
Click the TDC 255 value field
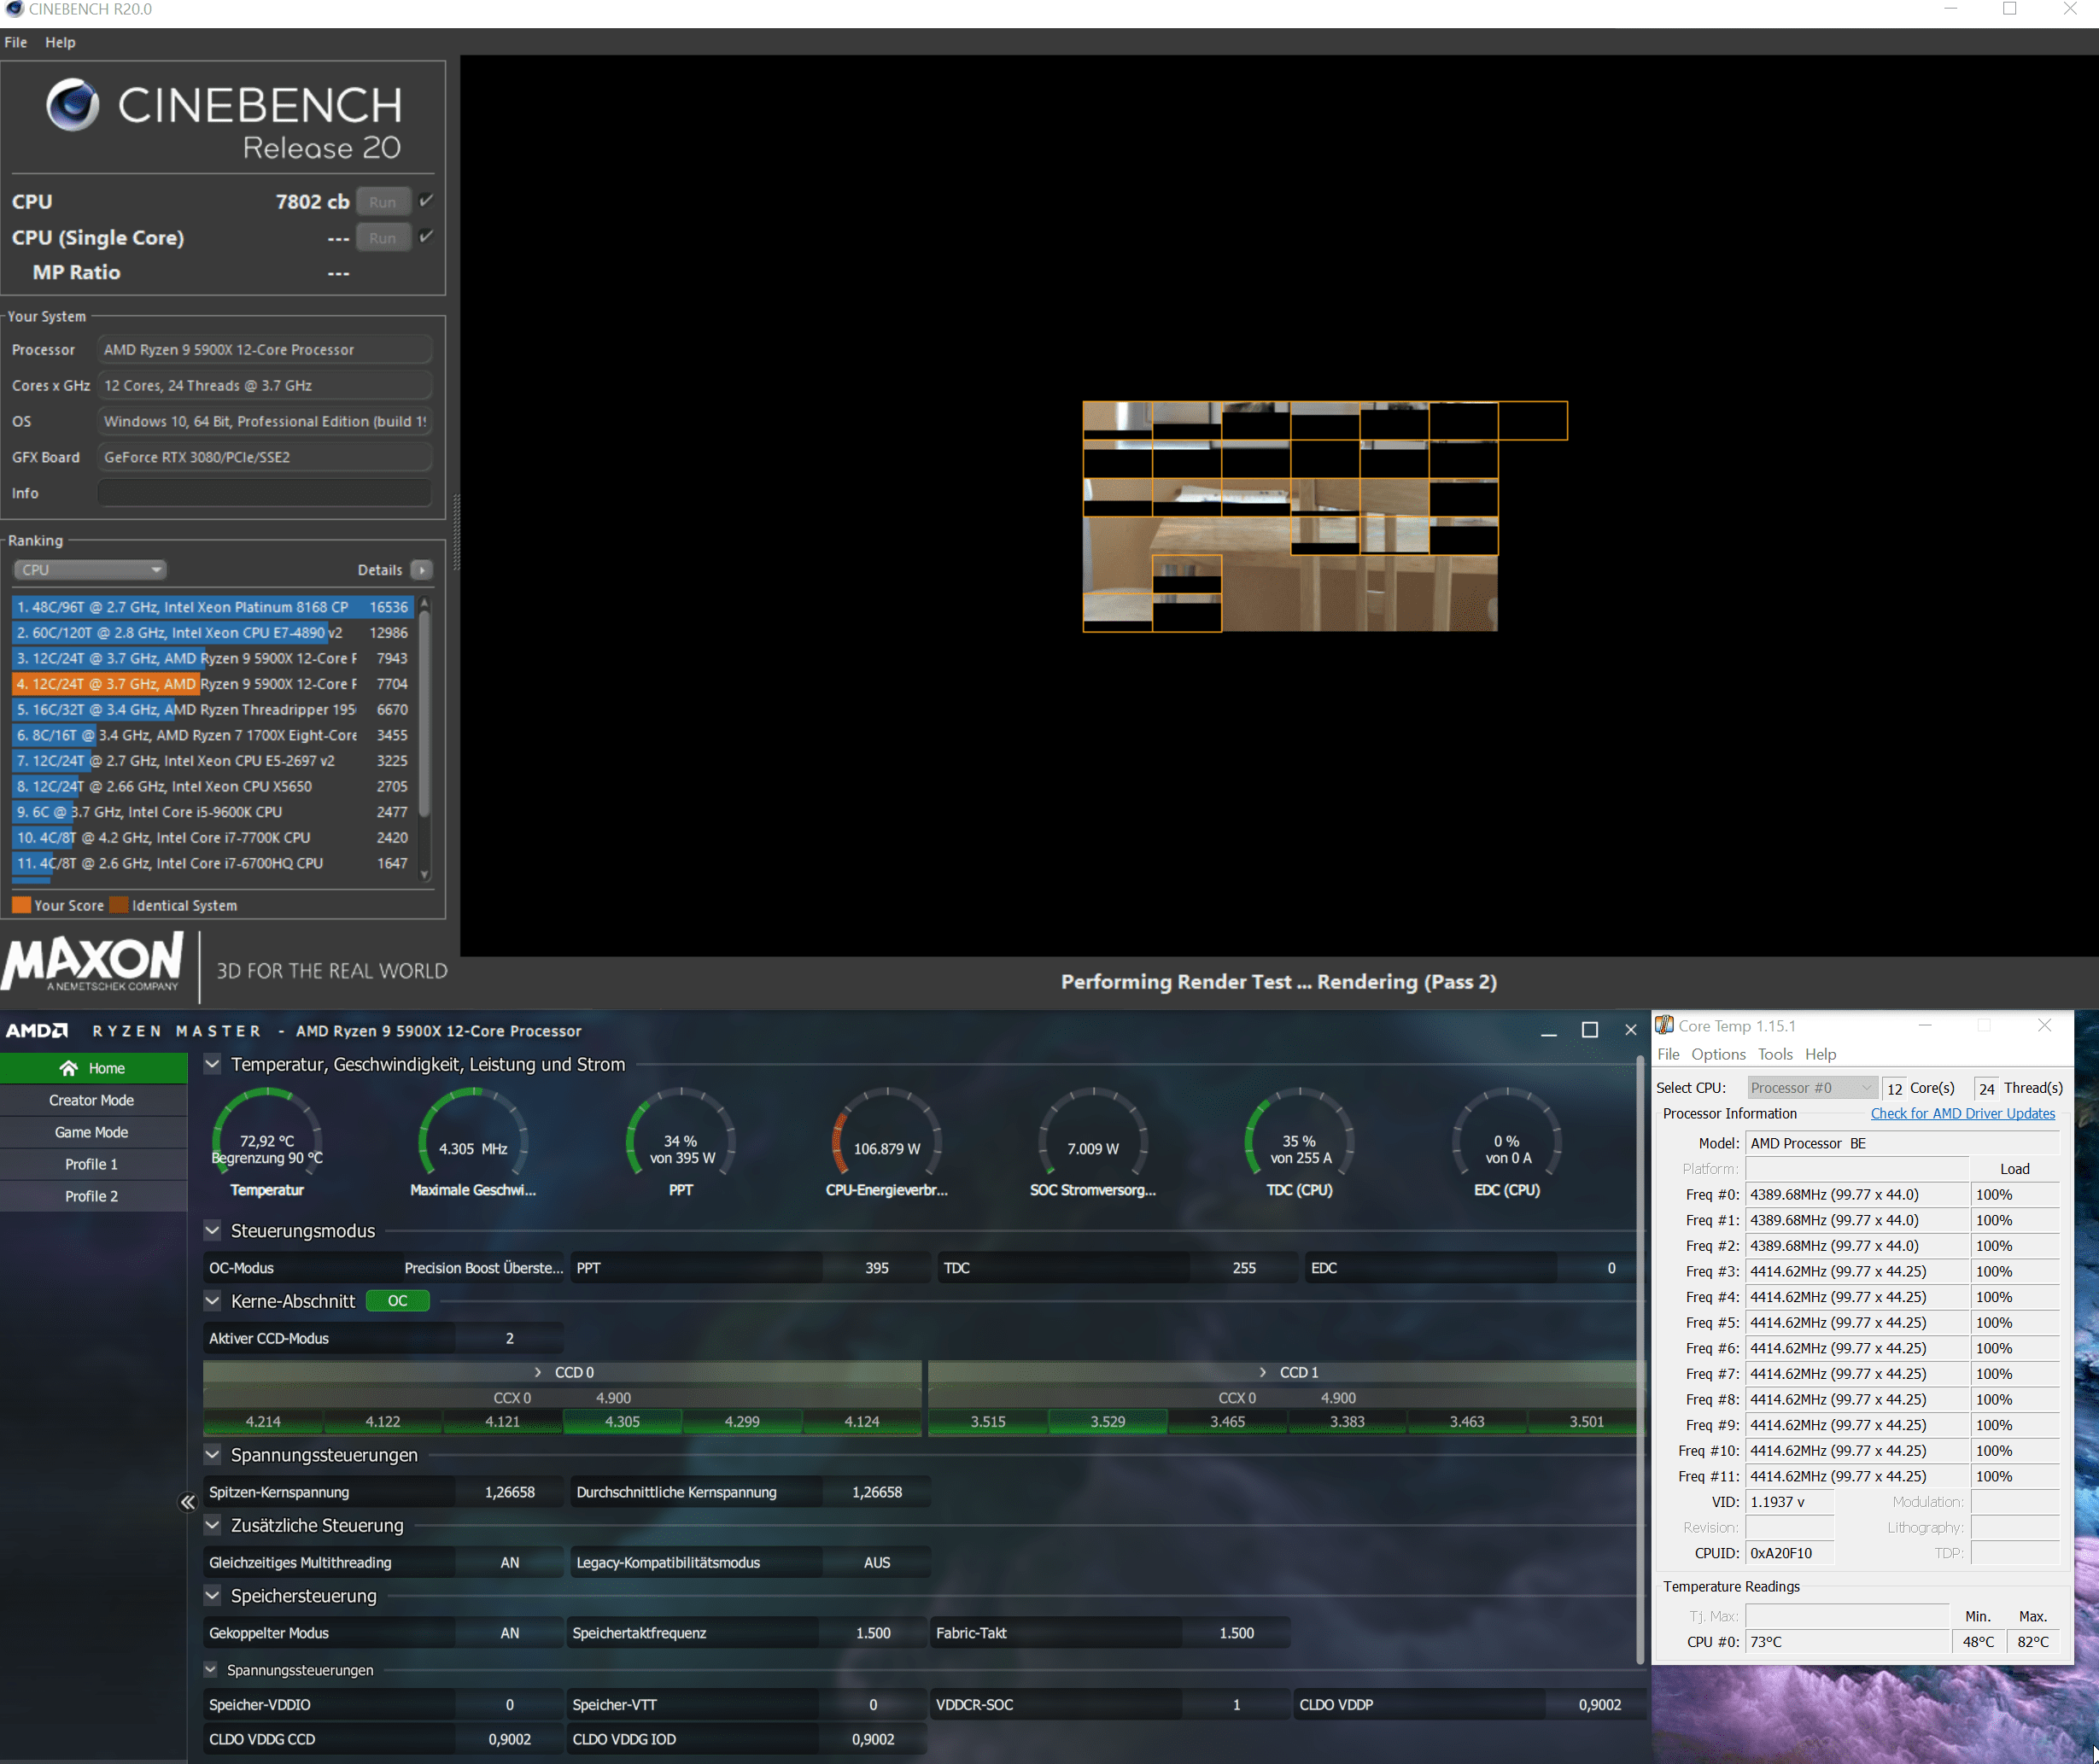click(x=1243, y=1268)
